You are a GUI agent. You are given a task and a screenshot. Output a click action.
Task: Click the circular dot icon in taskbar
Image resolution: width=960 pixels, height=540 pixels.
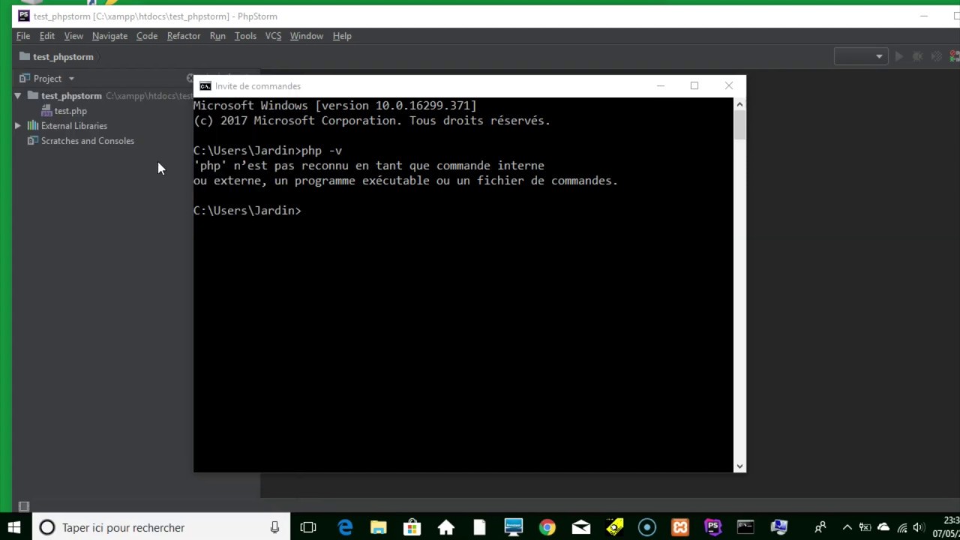coord(647,527)
